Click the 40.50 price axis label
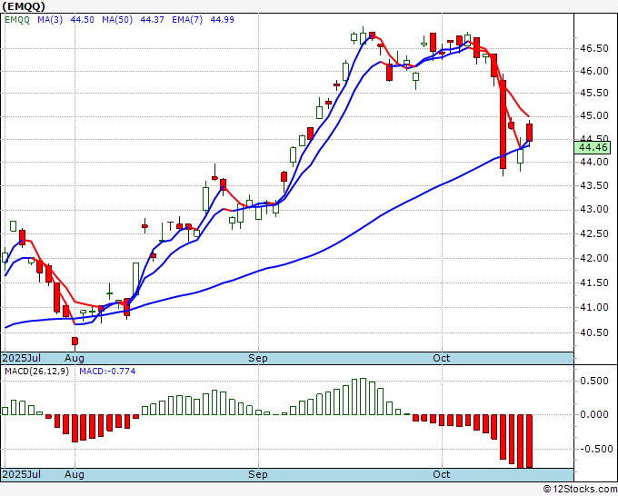 pyautogui.click(x=594, y=332)
